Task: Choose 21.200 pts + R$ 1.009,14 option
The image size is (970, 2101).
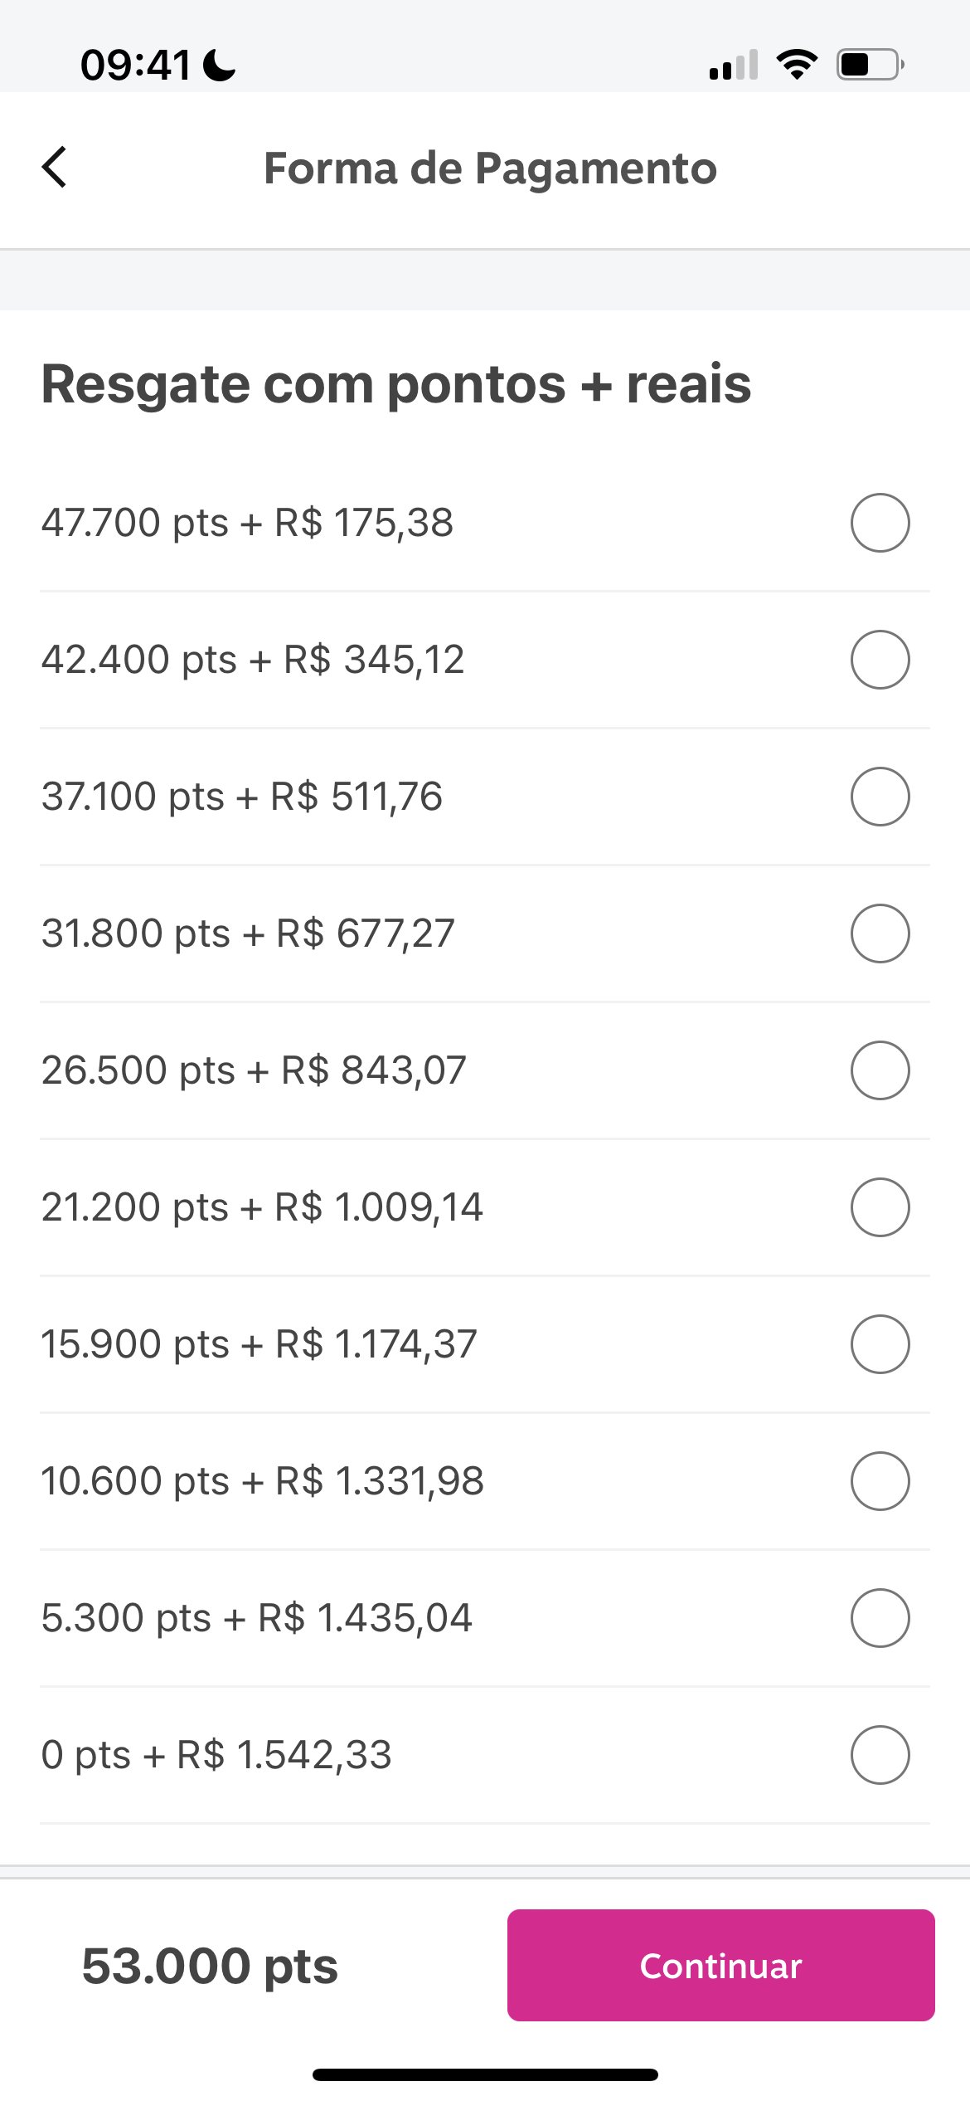Action: [880, 1207]
